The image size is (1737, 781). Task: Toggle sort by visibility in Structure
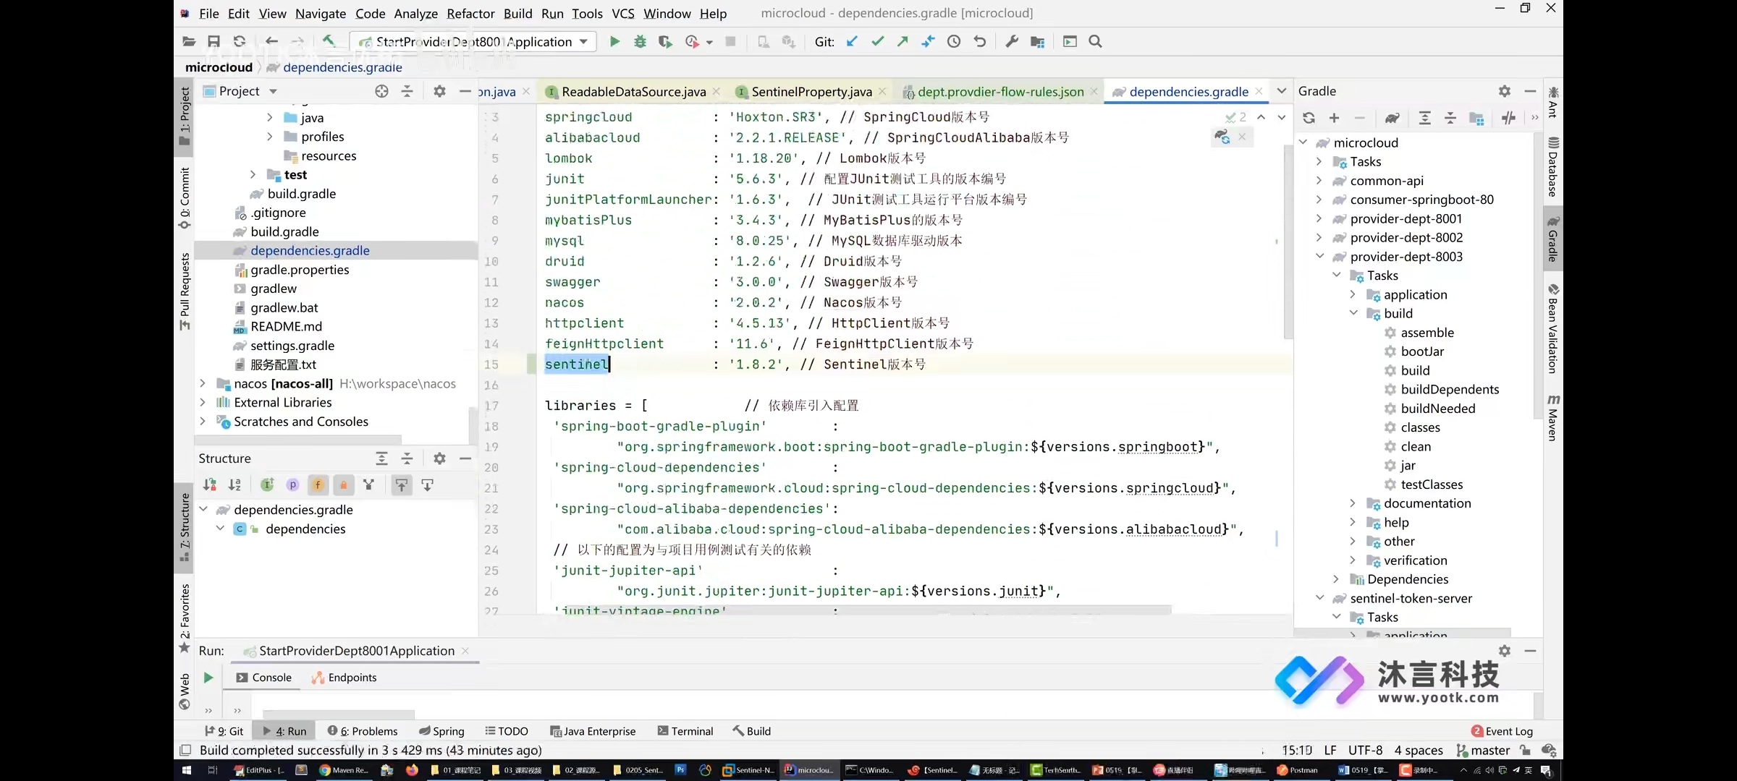point(209,485)
